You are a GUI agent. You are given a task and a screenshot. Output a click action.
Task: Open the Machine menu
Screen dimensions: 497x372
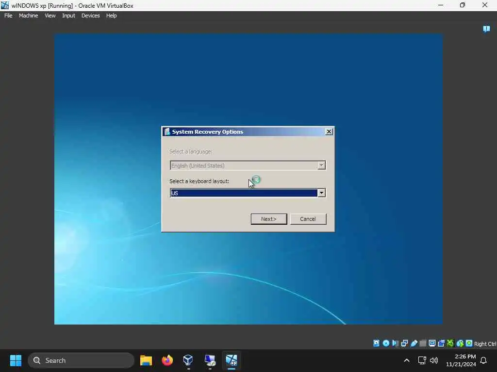[28, 15]
